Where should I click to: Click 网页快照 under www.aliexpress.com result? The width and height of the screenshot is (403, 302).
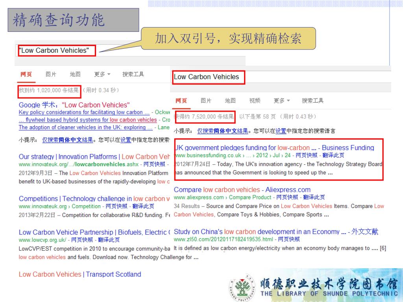[287, 197]
